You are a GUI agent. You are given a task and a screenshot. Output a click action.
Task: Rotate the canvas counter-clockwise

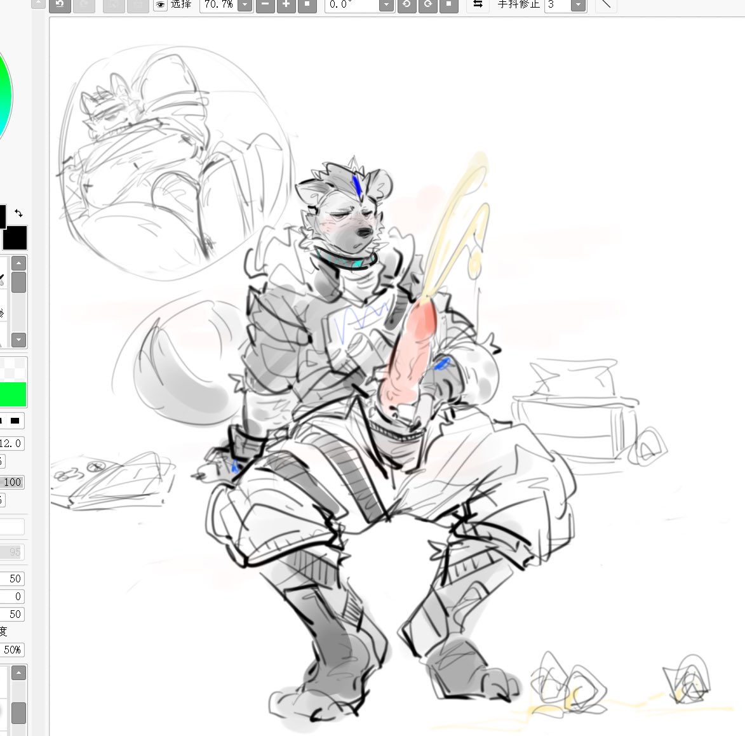click(406, 4)
